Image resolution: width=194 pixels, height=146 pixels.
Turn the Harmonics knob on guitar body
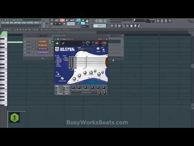click(91, 72)
